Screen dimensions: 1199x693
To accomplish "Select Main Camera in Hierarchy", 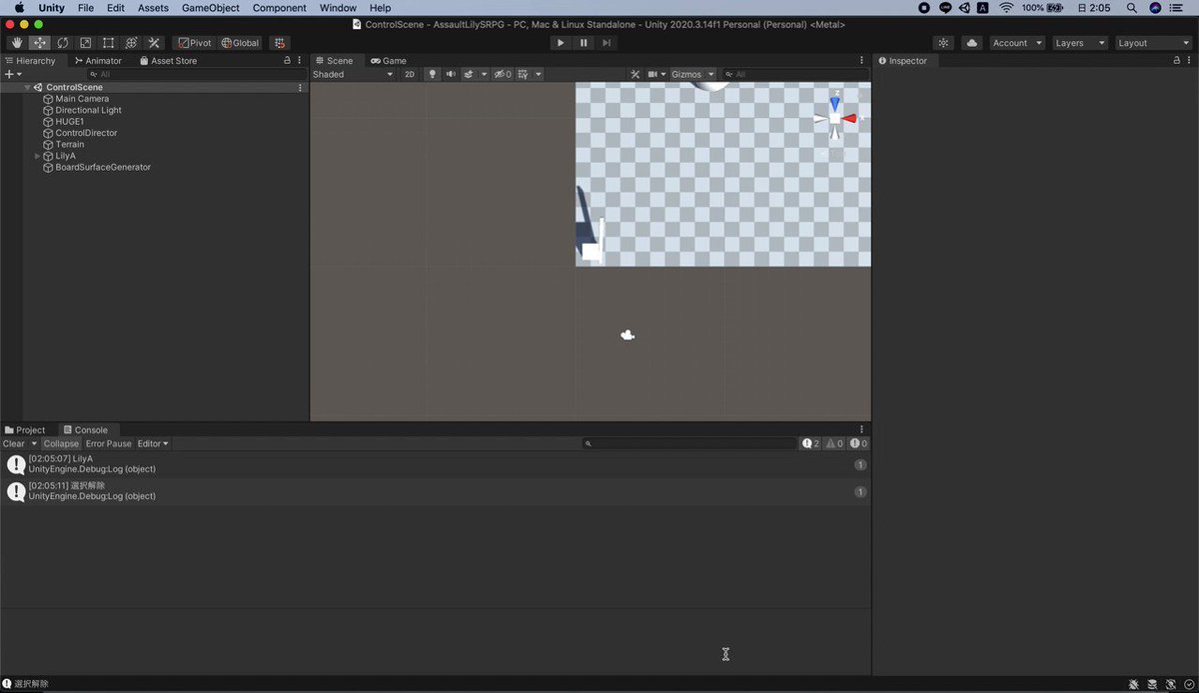I will [82, 99].
